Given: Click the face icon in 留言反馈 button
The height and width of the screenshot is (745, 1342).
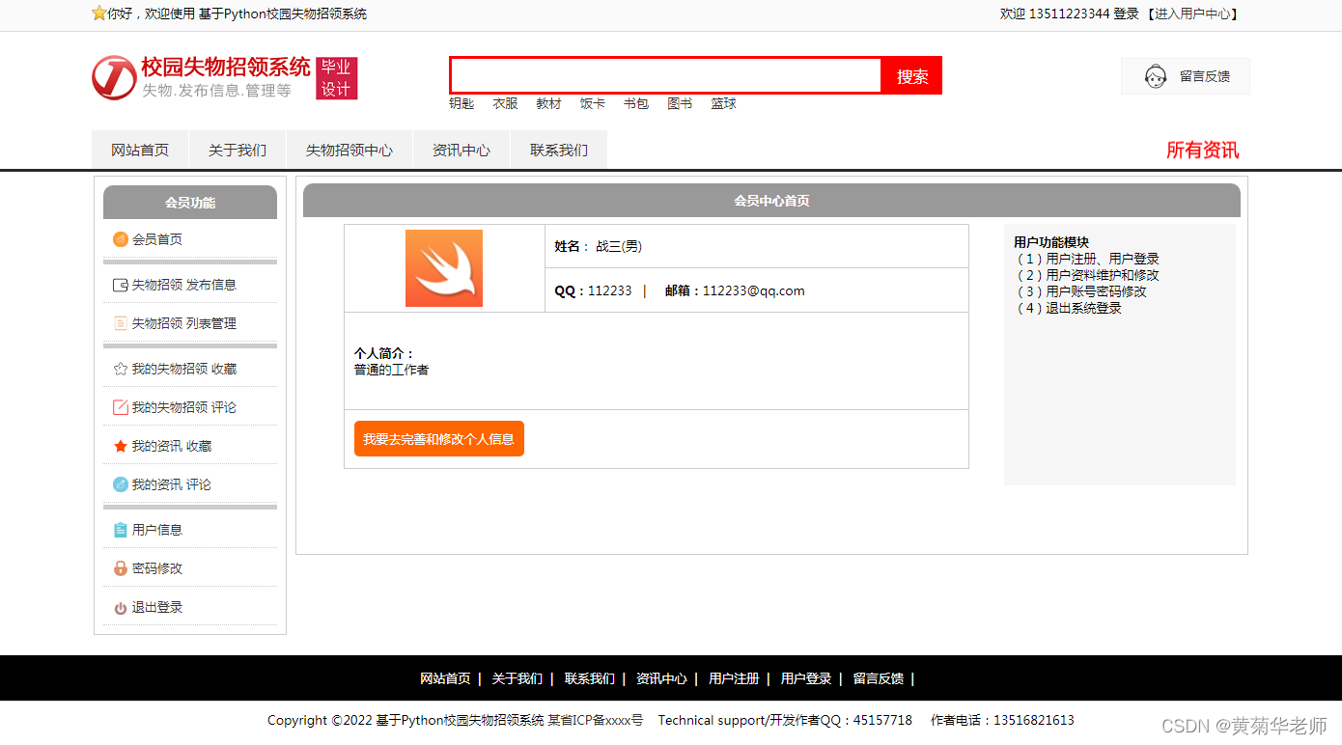Looking at the screenshot, I should 1156,76.
